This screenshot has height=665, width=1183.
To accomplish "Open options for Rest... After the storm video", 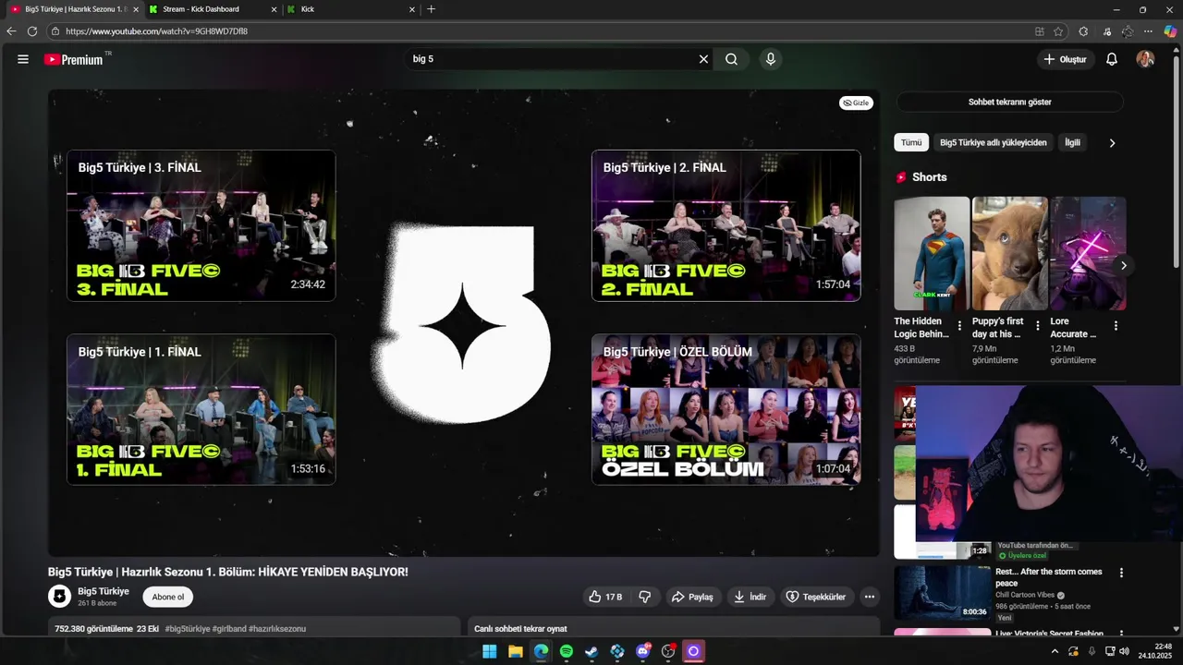I will (x=1122, y=573).
